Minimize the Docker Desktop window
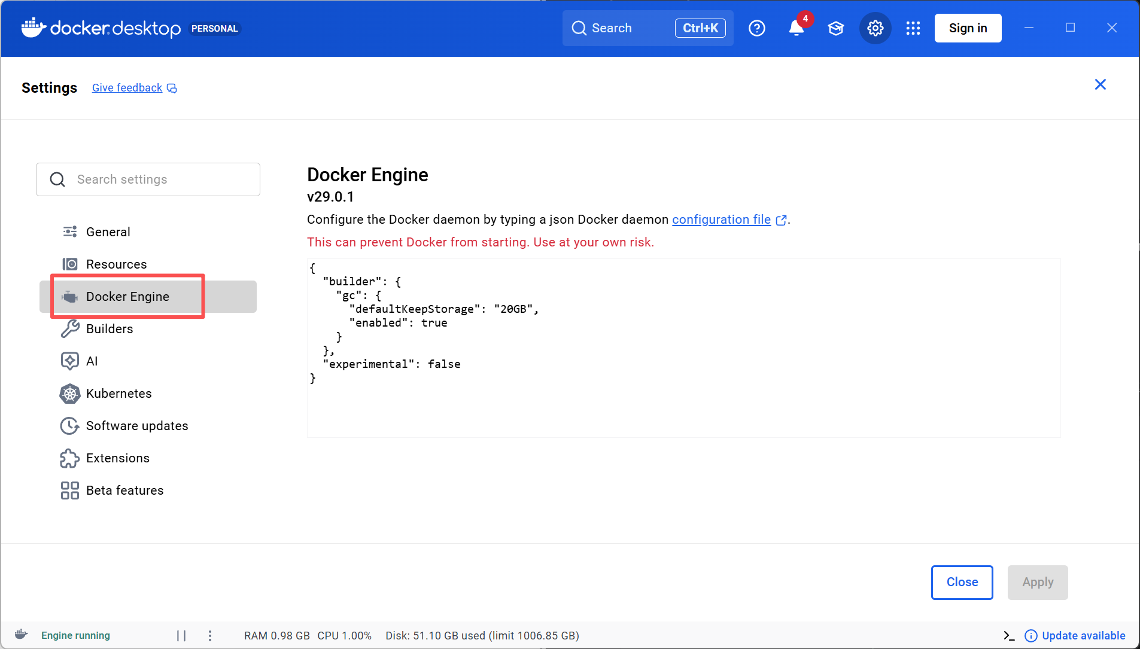 coord(1029,28)
